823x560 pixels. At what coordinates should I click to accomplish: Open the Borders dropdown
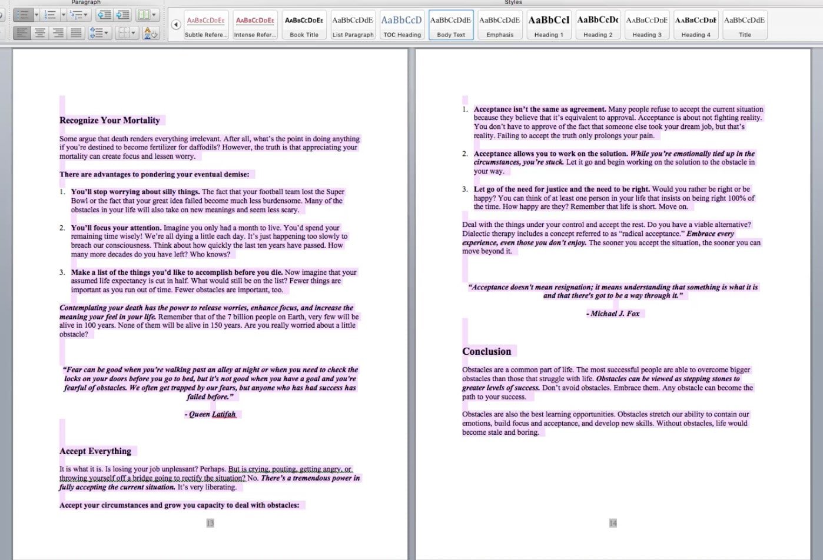(127, 33)
